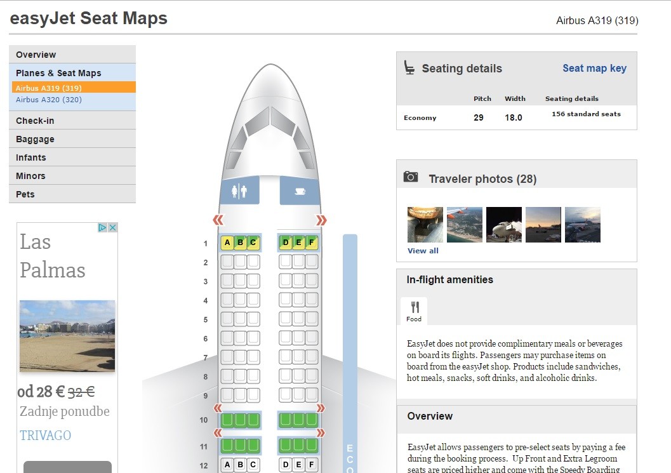Select yellow seat 1F

tap(312, 243)
